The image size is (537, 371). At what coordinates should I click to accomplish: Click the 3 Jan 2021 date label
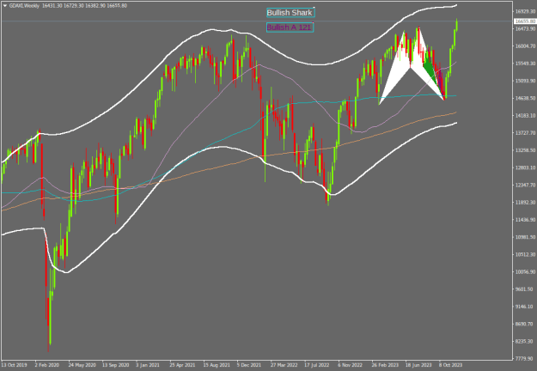[148, 365]
